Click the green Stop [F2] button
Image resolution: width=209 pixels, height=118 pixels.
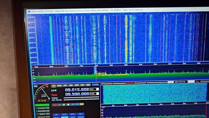42,105
